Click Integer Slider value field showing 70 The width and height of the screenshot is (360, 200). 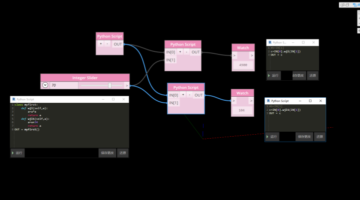[x=64, y=85]
